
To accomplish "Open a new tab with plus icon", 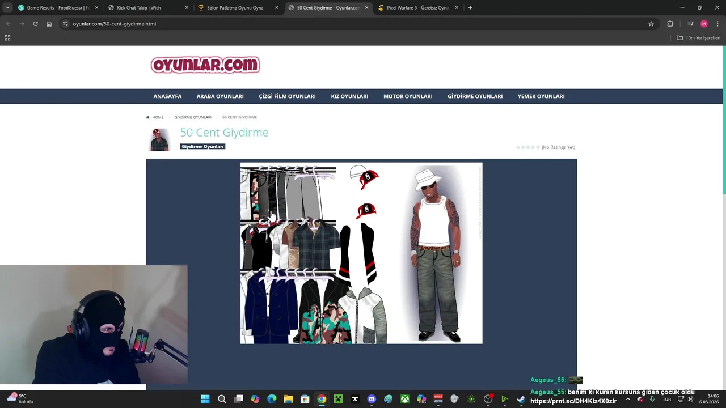I will click(x=470, y=8).
